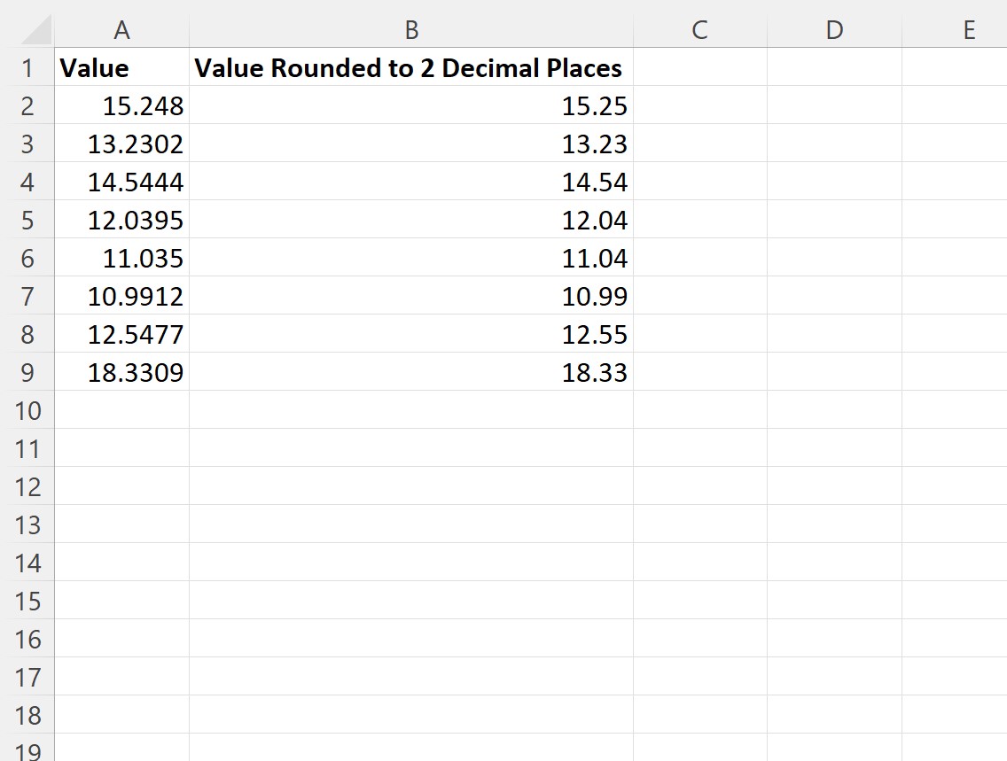Viewport: 1007px width, 761px height.
Task: Click the Value header cell A1
Action: 121,67
